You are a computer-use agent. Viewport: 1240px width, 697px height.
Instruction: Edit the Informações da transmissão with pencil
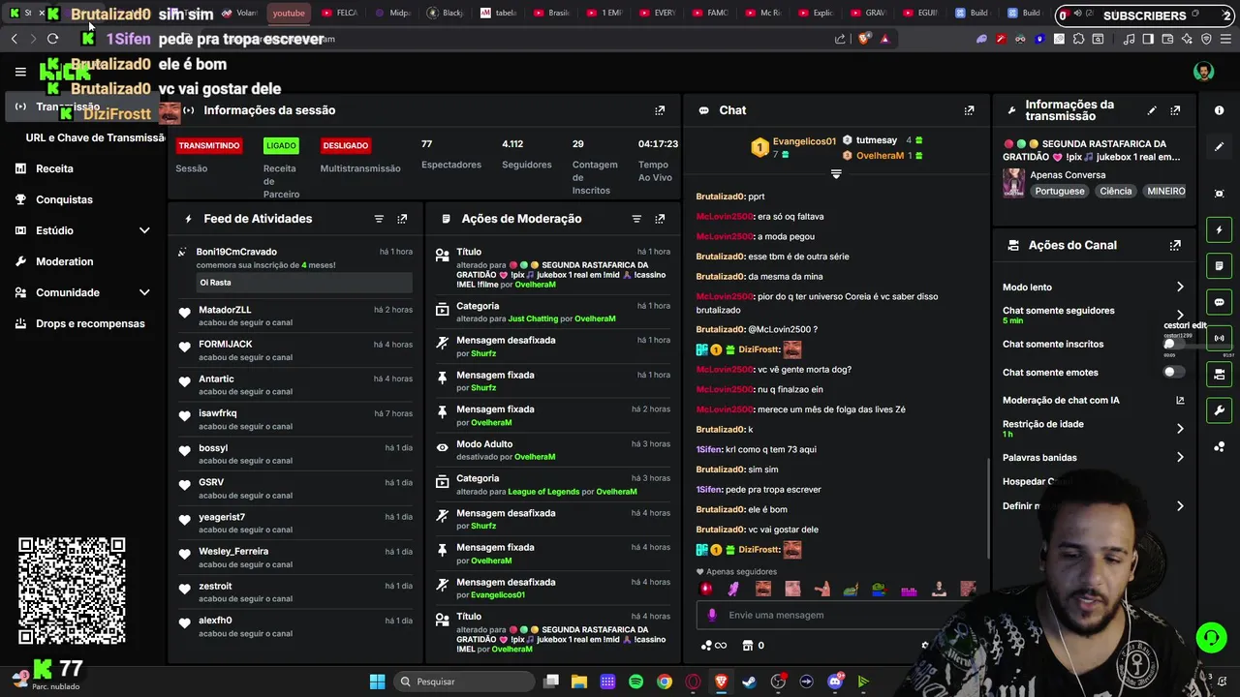[x=1152, y=110]
